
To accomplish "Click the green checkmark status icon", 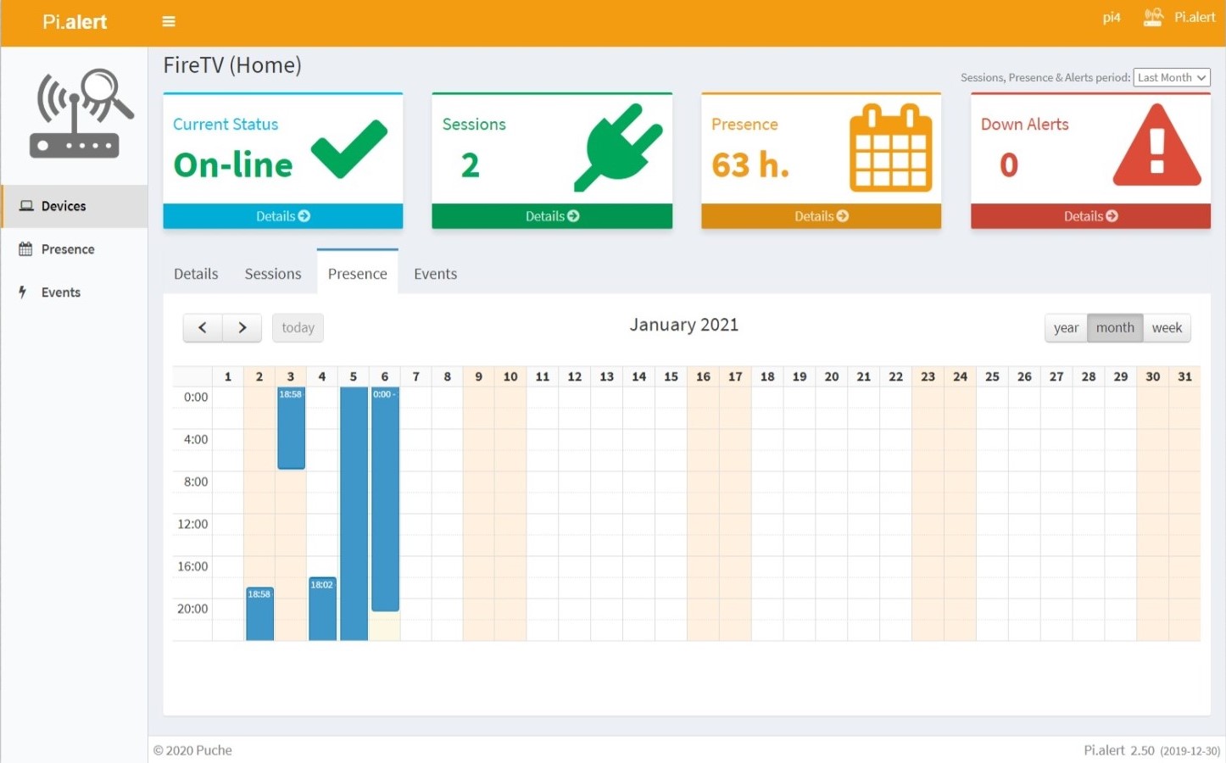I will tap(348, 149).
